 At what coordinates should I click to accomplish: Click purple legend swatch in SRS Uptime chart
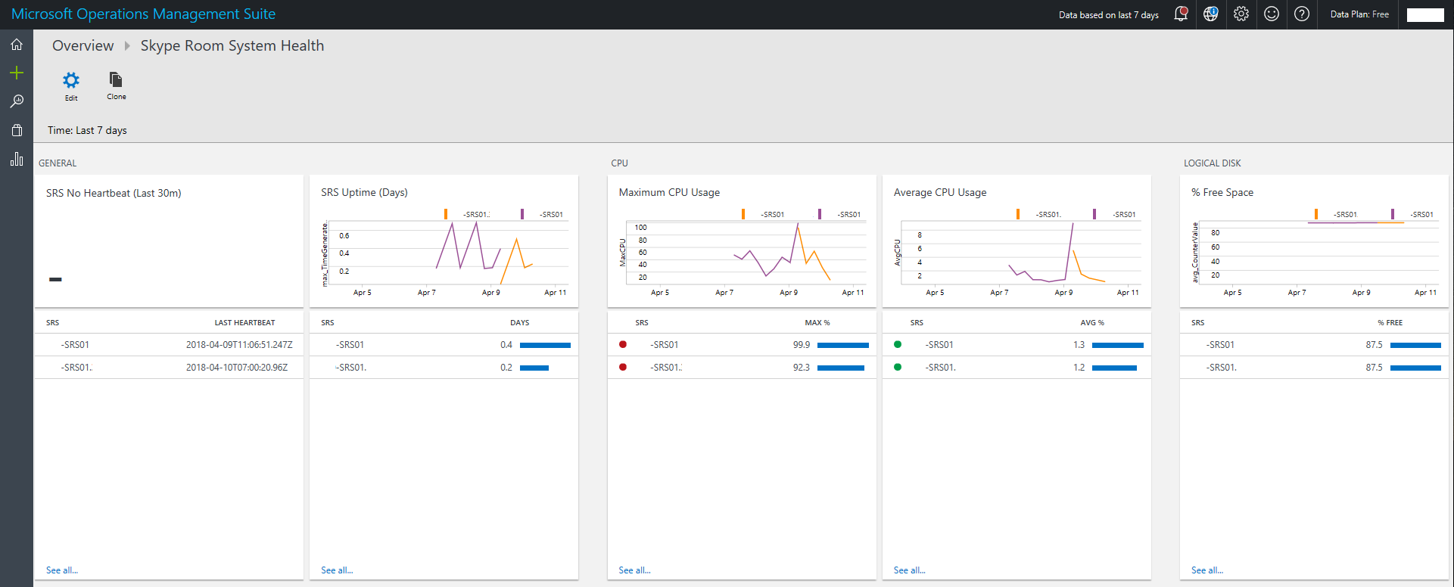click(x=522, y=214)
